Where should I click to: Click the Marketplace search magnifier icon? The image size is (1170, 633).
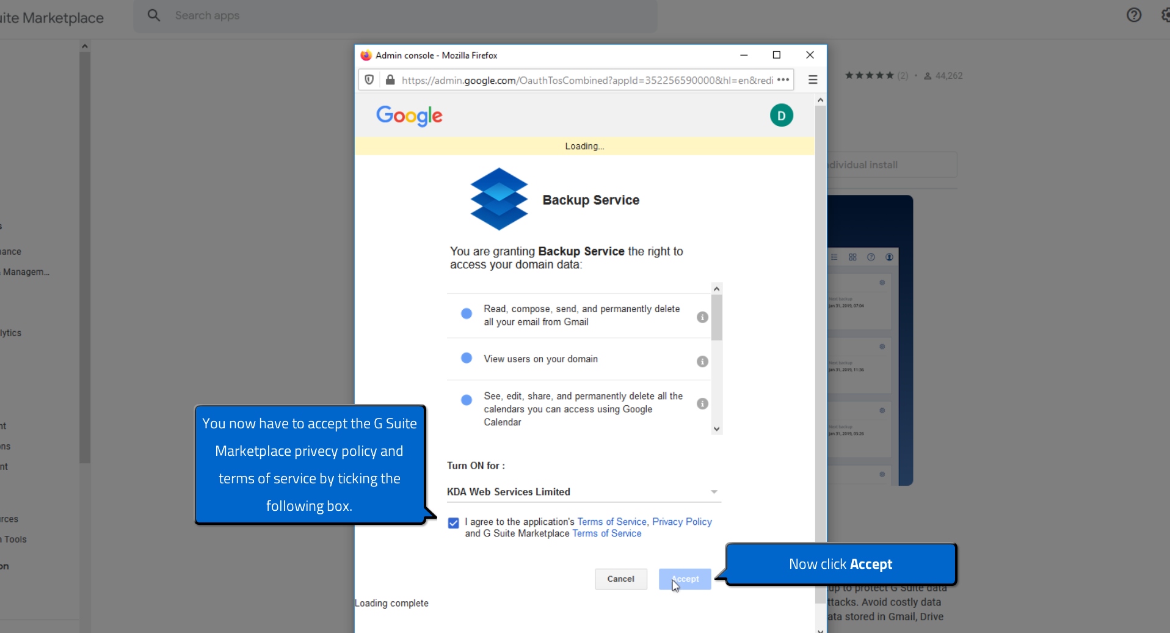tap(154, 15)
